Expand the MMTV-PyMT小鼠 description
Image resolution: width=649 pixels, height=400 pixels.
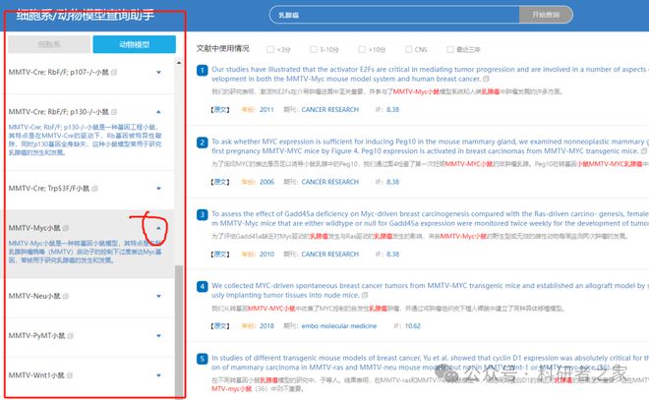[x=158, y=336]
